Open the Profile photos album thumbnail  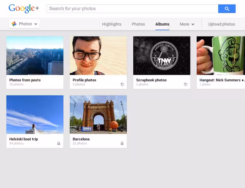(98, 55)
